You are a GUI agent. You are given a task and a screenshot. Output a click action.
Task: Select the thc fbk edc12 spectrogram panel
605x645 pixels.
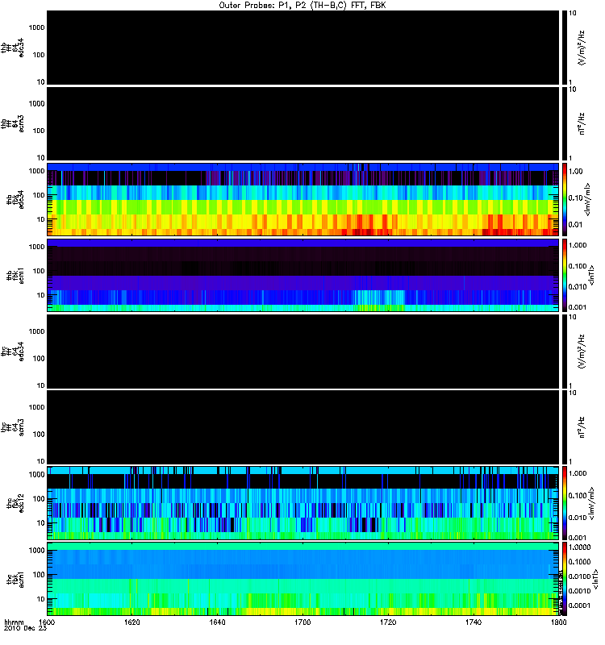click(303, 502)
